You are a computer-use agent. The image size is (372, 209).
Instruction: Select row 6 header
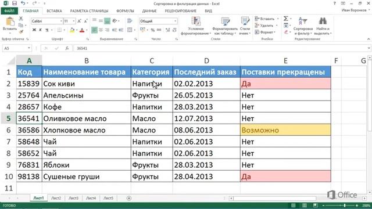click(x=8, y=130)
